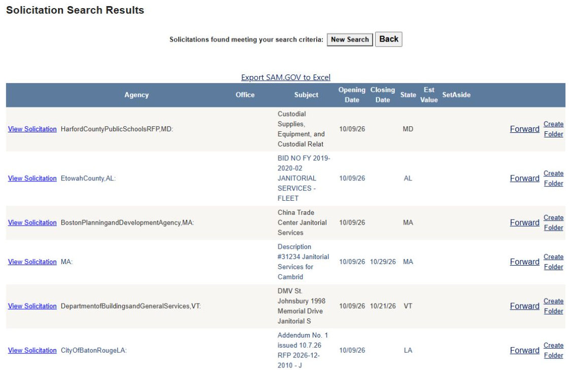Create Folder for Harford County row

pos(554,129)
